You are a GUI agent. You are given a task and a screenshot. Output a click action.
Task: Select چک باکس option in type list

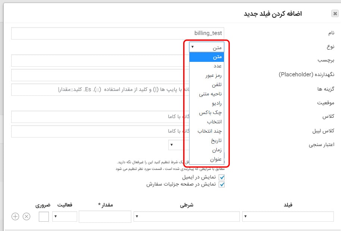[x=207, y=113]
